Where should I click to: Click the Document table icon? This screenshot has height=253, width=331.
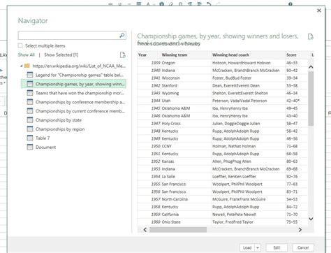pyautogui.click(x=30, y=147)
